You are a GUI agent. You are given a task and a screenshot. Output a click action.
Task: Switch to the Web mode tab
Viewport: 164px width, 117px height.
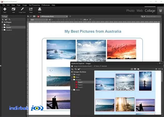pyautogui.click(x=140, y=11)
